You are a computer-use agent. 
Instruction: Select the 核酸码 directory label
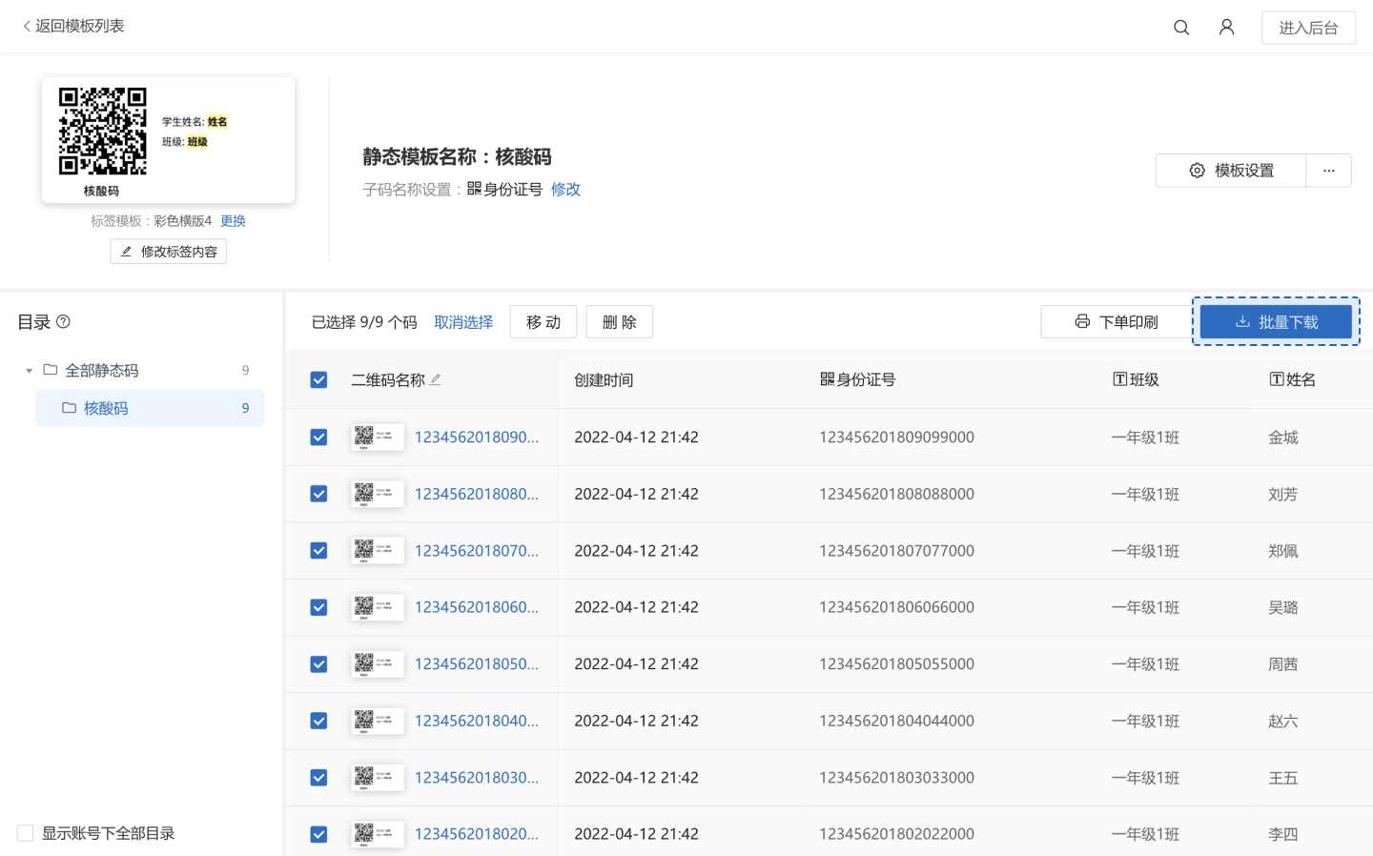click(x=106, y=408)
